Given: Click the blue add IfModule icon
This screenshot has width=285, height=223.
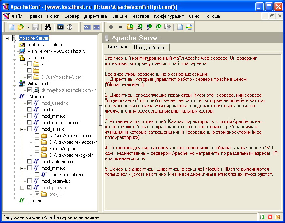Looking at the screenshot, I should pos(149,27).
